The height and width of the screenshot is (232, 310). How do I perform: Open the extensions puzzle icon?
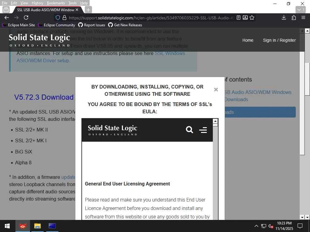tap(294, 18)
